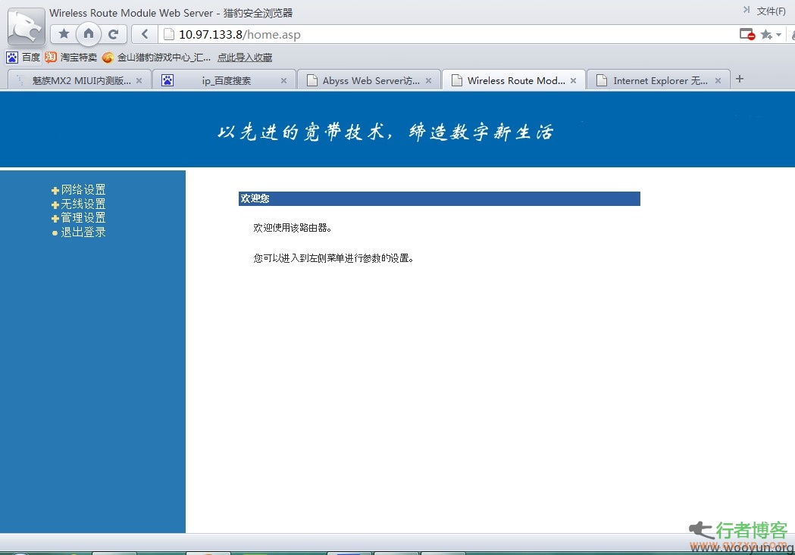Expand the plus icon beside 管理设置
The height and width of the screenshot is (555, 795).
(x=55, y=218)
